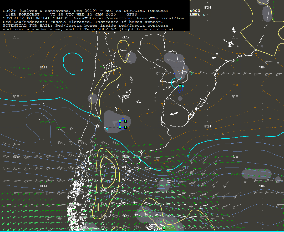This screenshot has height=232, width=284.
Task: Click the "50W" longitude label off the Uruguay coast
Action: tap(207, 127)
